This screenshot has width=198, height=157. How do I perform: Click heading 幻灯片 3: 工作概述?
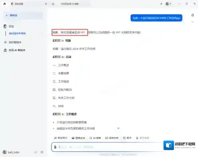click(65, 114)
